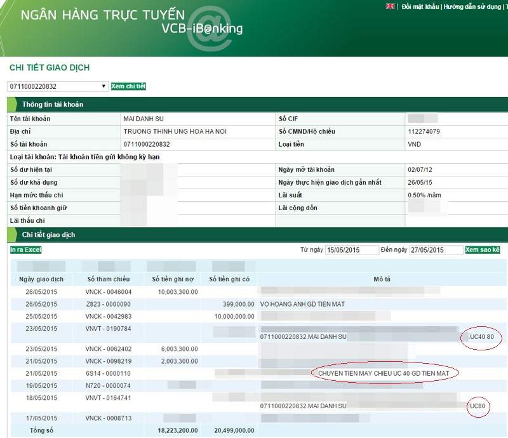Image resolution: width=508 pixels, height=438 pixels.
Task: Click currency value VND
Action: [x=415, y=144]
